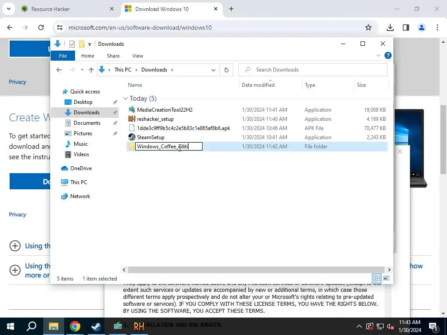This screenshot has width=447, height=335.
Task: Switch to the Download Windows 10 tab
Action: tap(171, 9)
